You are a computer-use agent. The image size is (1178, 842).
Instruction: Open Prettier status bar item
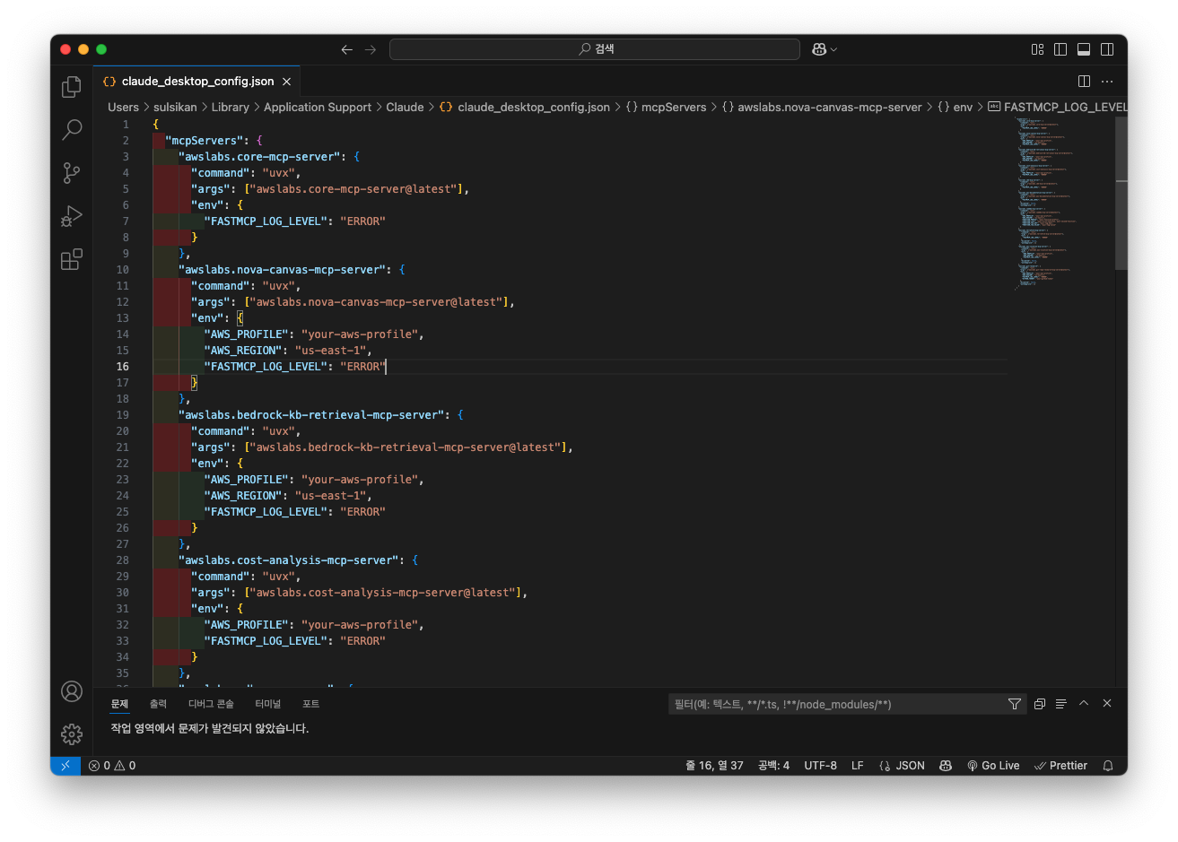1060,766
